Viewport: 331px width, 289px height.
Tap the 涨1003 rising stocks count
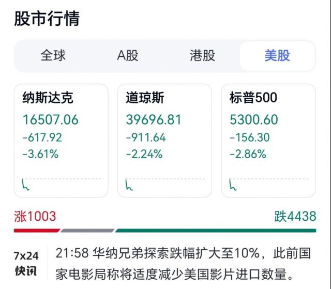(x=35, y=217)
